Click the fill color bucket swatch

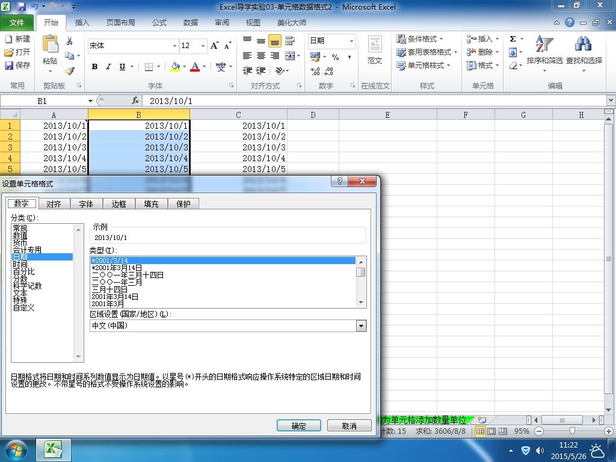[x=175, y=67]
